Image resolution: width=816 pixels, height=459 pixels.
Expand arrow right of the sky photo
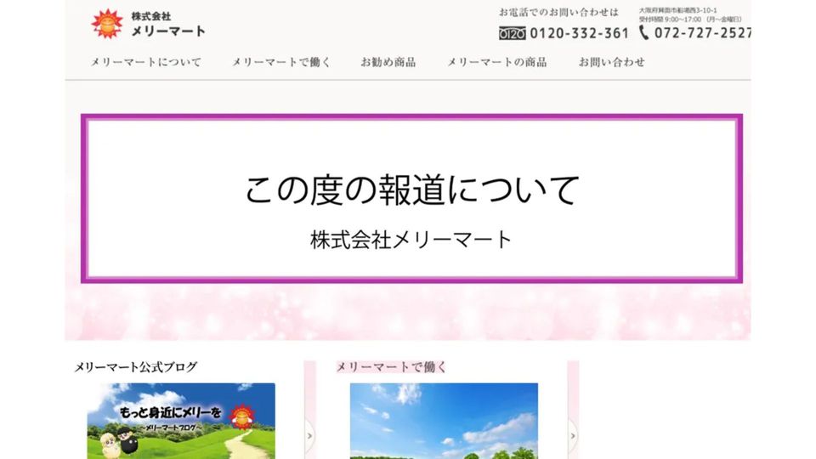pos(573,435)
